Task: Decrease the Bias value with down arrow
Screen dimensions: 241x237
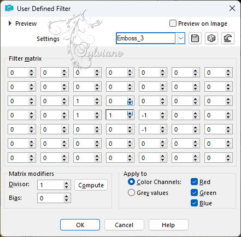Action: tap(67, 200)
